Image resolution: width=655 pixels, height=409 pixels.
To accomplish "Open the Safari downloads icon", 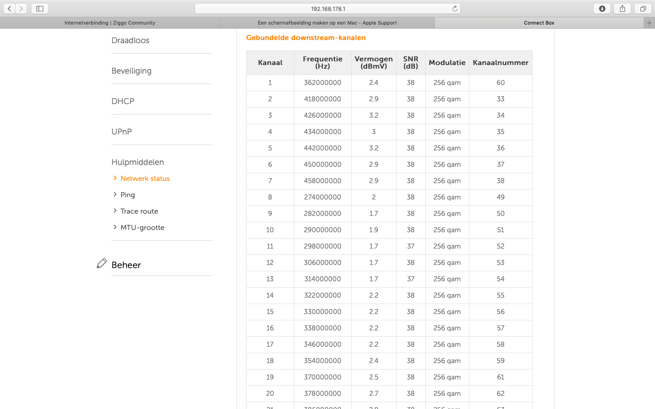I will click(x=602, y=9).
